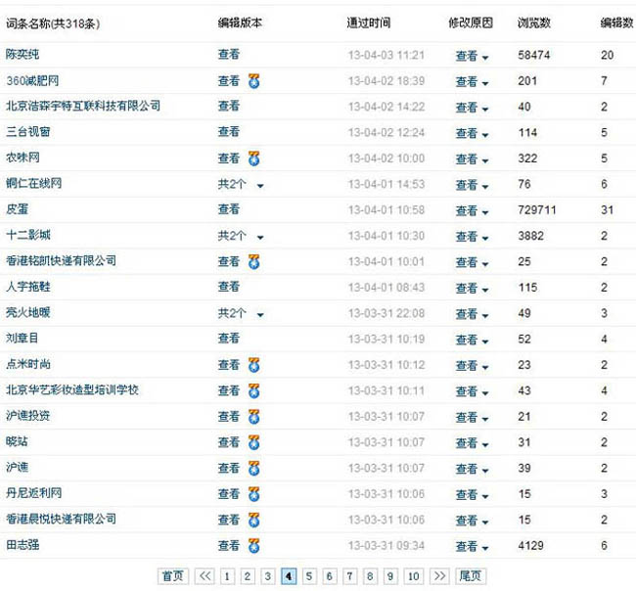This screenshot has width=636, height=591.
Task: Click 查看 edit version for 人字拖鞋
Action: pos(228,287)
